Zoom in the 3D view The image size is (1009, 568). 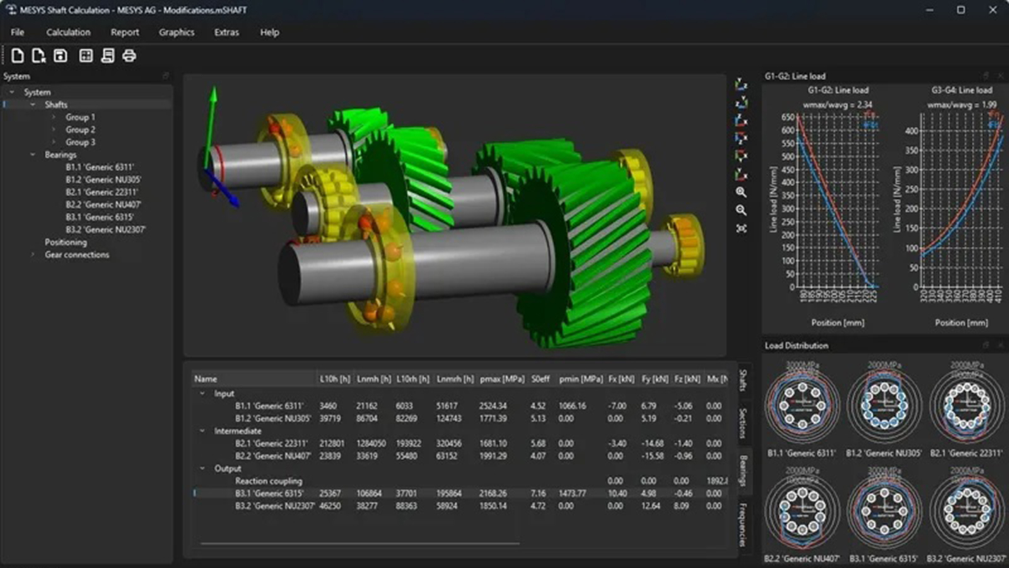click(x=741, y=192)
